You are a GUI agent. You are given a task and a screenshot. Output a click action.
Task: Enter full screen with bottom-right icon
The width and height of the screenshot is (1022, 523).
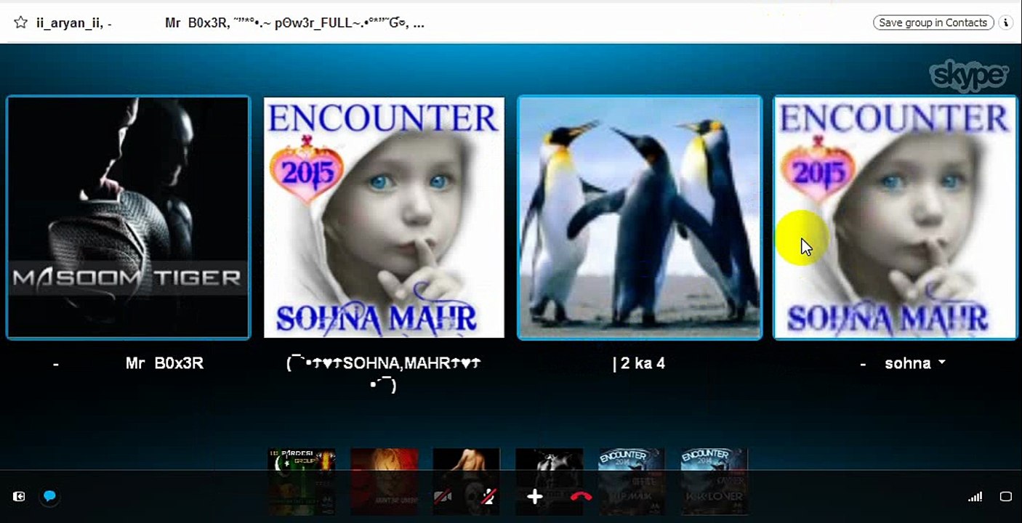point(1006,497)
